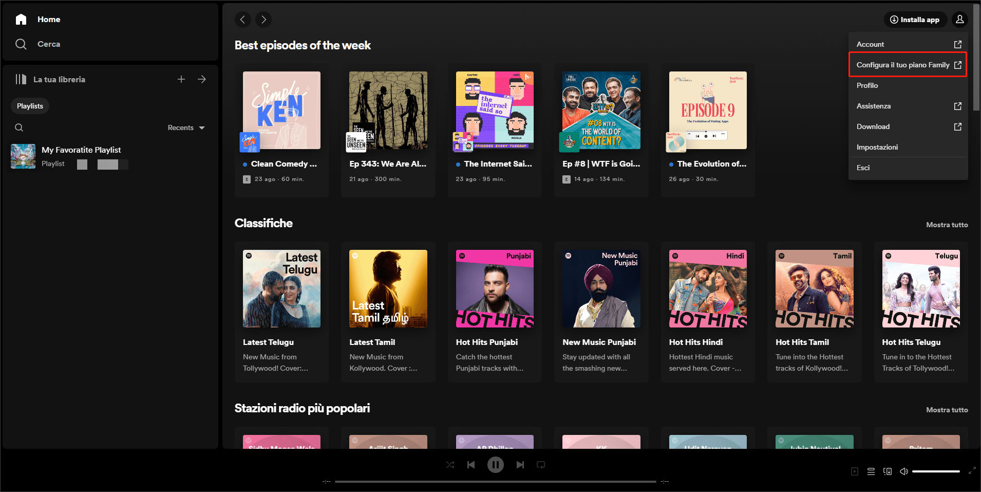981x492 pixels.
Task: Click Best episodes of the week heading
Action: click(303, 45)
